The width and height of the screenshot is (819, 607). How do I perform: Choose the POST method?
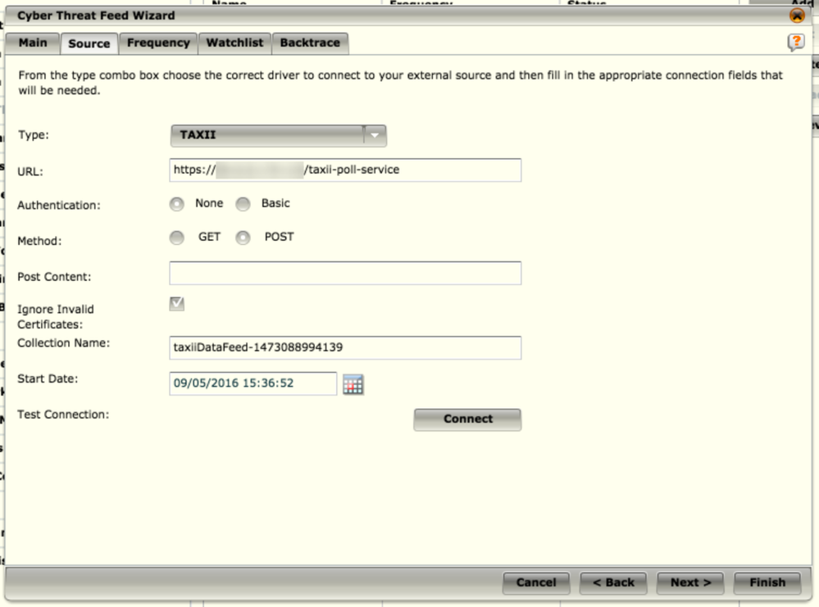point(243,238)
